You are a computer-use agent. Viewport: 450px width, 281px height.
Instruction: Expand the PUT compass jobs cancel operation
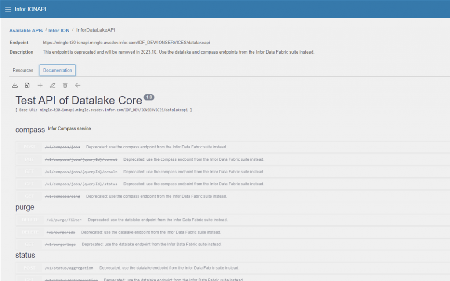tap(232, 159)
